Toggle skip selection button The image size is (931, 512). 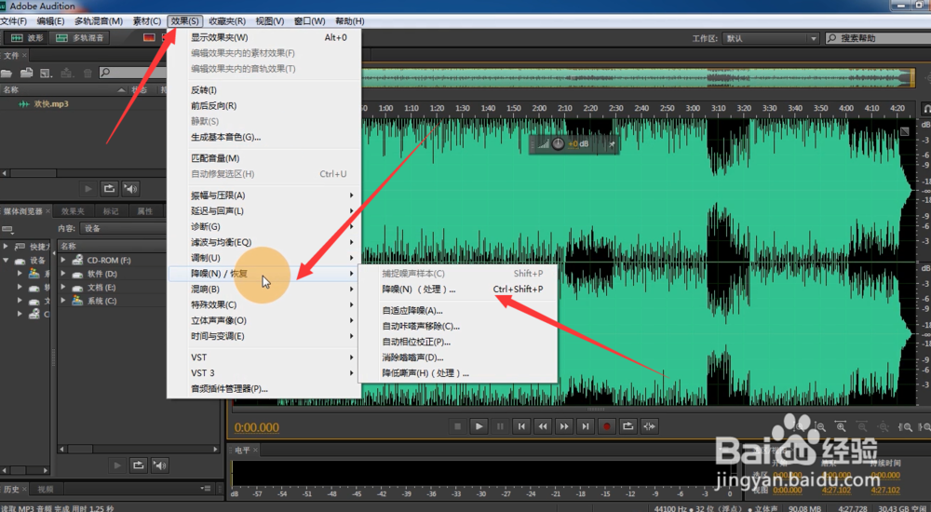coord(650,426)
